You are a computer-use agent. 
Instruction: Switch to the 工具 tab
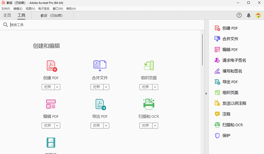coord(22,15)
